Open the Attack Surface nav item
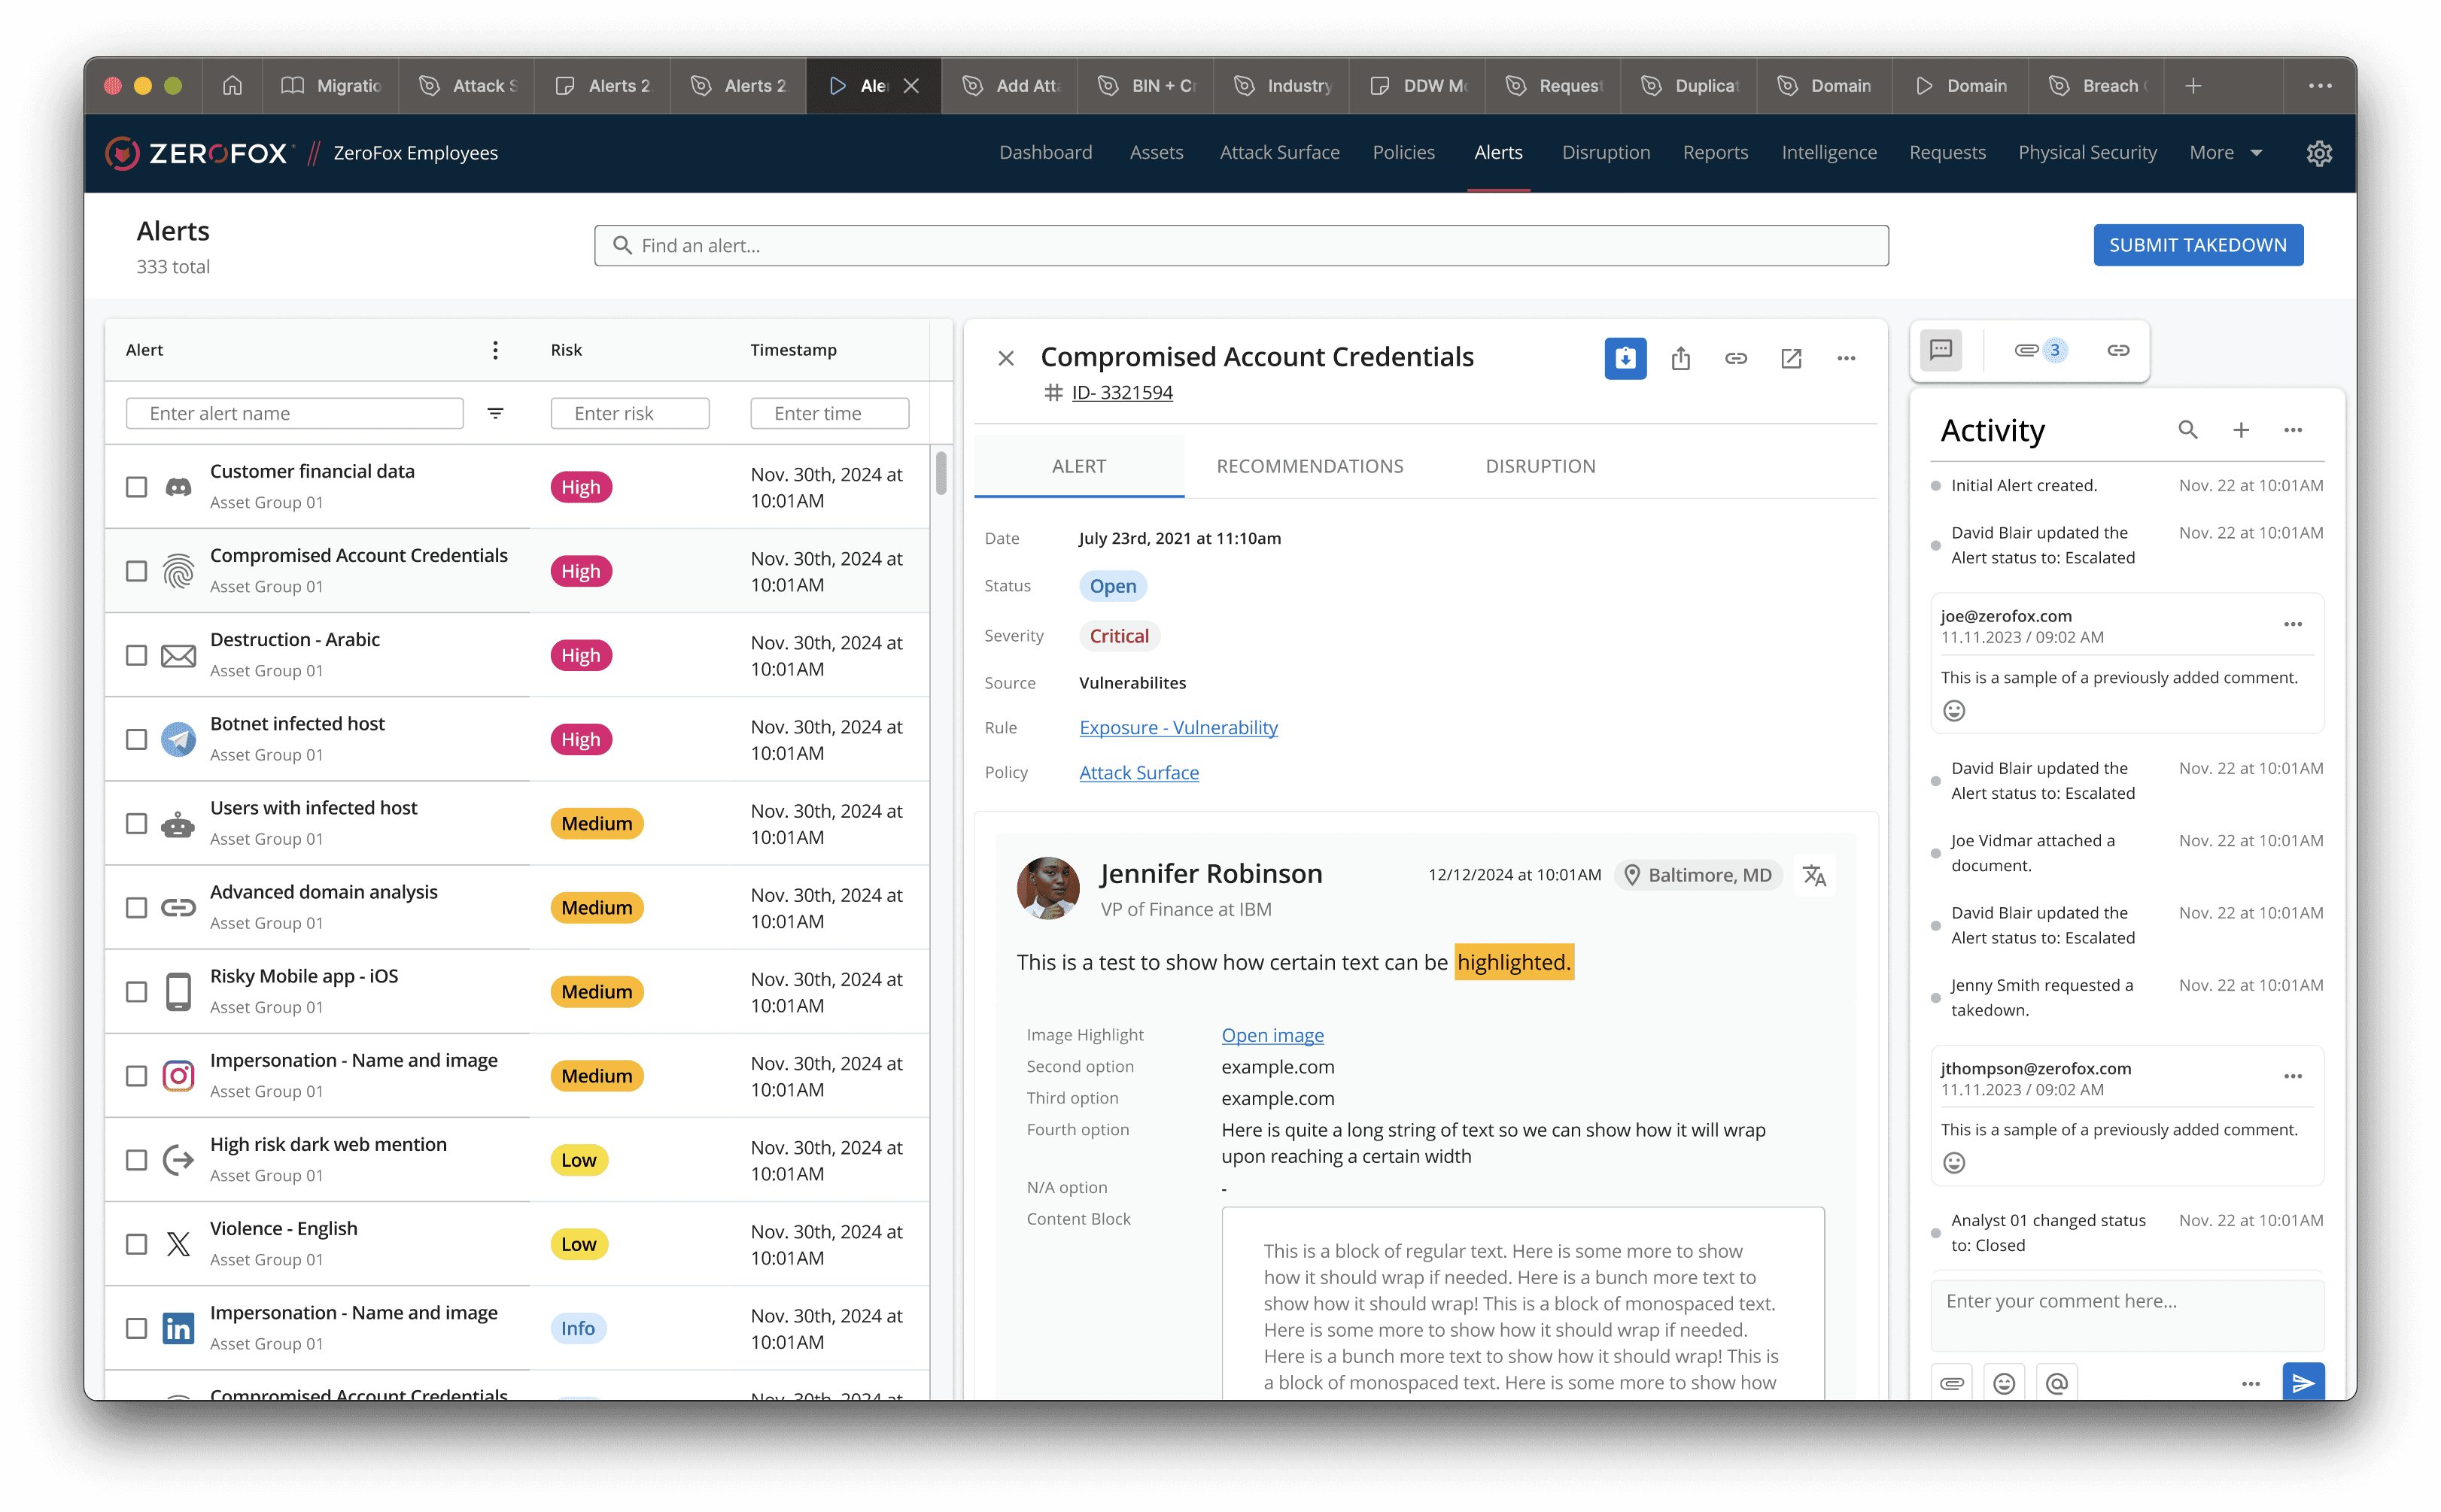The width and height of the screenshot is (2441, 1512). pos(1279,153)
